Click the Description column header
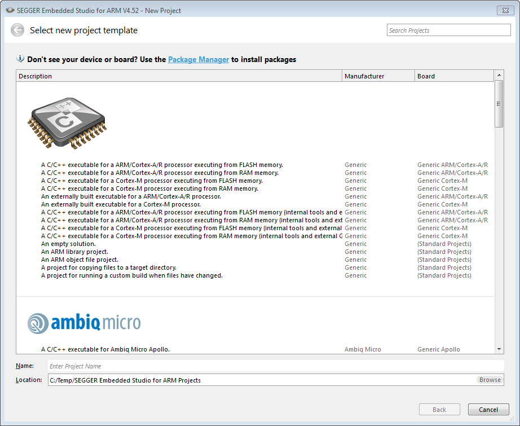The height and width of the screenshot is (426, 520). coord(179,76)
